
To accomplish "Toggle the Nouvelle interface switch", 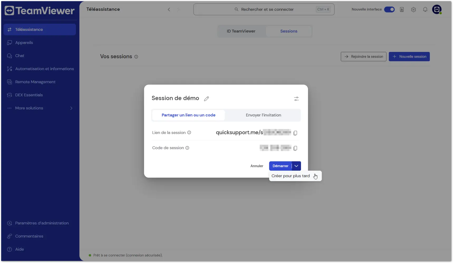I will (x=389, y=9).
